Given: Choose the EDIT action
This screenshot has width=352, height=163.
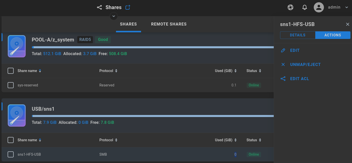Looking at the screenshot, I should [295, 50].
